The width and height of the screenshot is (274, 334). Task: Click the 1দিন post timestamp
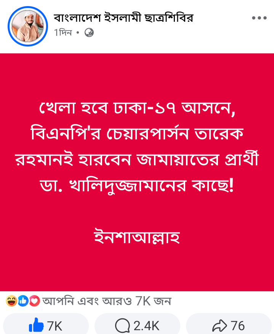pyautogui.click(x=63, y=33)
